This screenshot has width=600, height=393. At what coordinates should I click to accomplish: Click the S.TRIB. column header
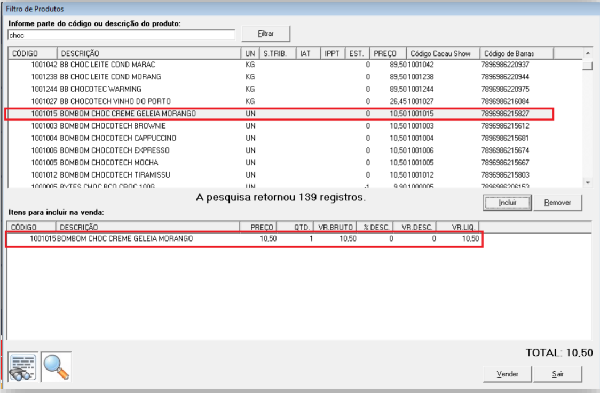coord(278,53)
